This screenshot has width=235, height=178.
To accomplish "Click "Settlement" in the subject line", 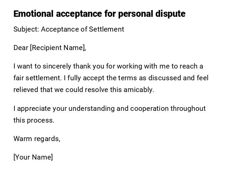I will [x=106, y=29].
